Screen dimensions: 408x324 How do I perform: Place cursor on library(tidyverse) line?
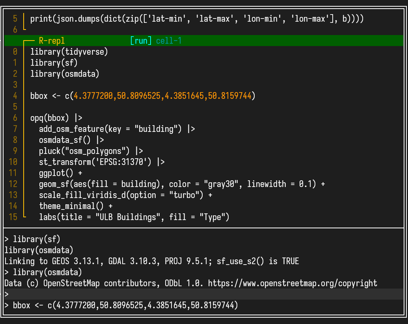[x=69, y=52]
